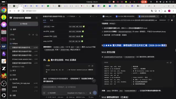Open the terminal from the dock
The width and height of the screenshot is (176, 99).
[x=4, y=39]
